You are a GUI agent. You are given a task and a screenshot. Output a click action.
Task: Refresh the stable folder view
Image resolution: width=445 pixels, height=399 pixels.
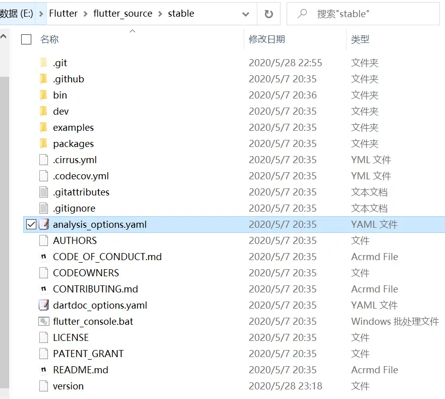(268, 14)
